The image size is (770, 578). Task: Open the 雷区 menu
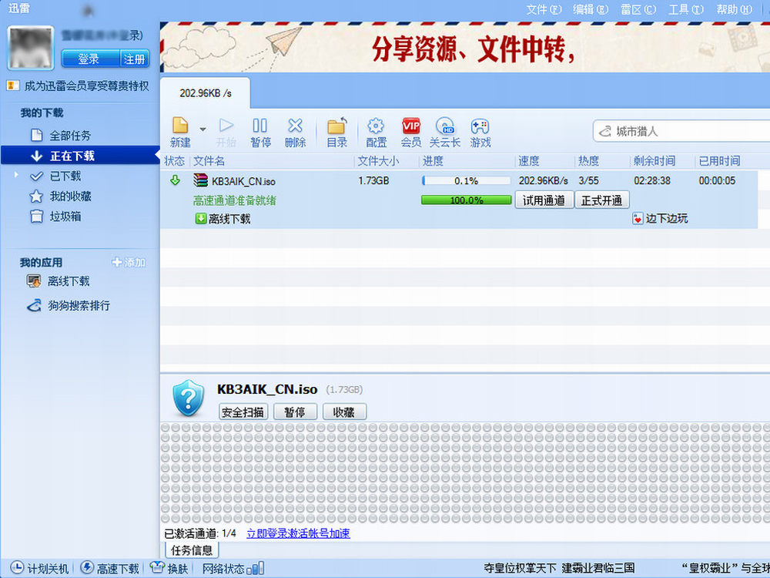[638, 9]
